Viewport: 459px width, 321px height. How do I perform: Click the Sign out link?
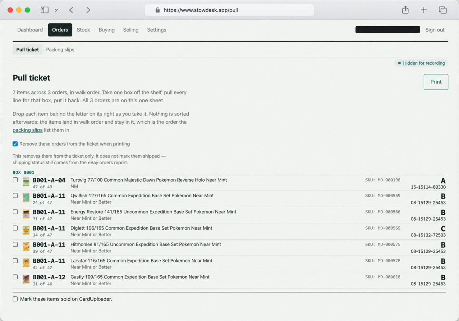point(435,30)
